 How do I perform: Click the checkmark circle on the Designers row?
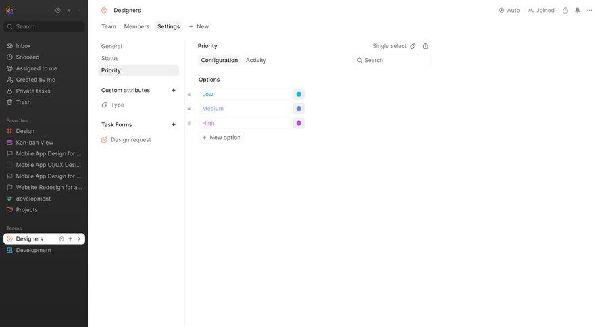[61, 238]
